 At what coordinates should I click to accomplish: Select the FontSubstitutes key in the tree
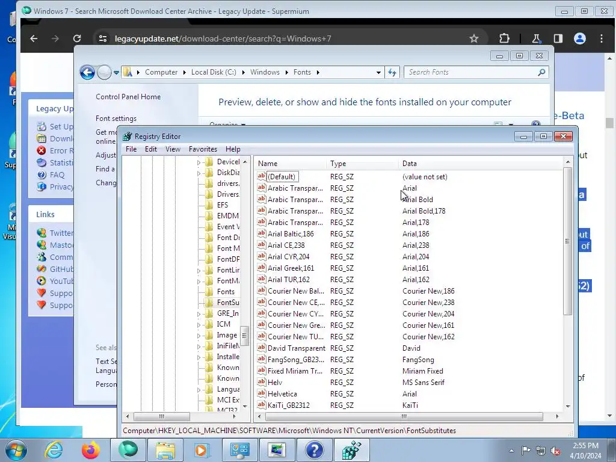(x=228, y=303)
